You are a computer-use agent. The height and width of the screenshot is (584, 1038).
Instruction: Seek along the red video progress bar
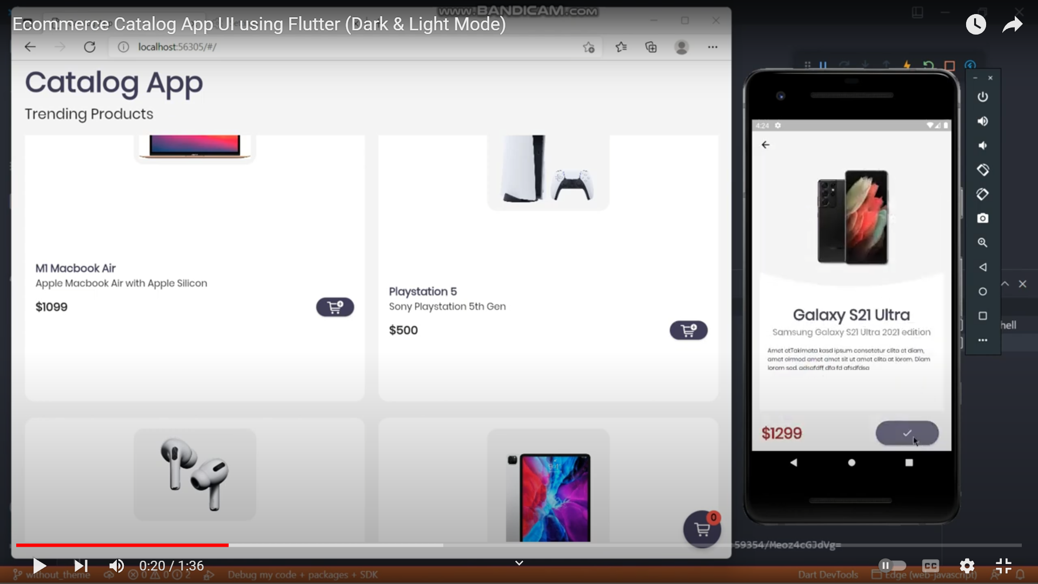pyautogui.click(x=122, y=545)
